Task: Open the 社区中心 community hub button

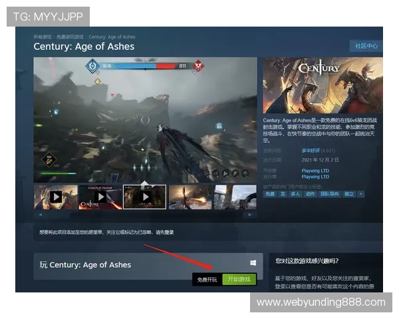Action: [x=366, y=46]
